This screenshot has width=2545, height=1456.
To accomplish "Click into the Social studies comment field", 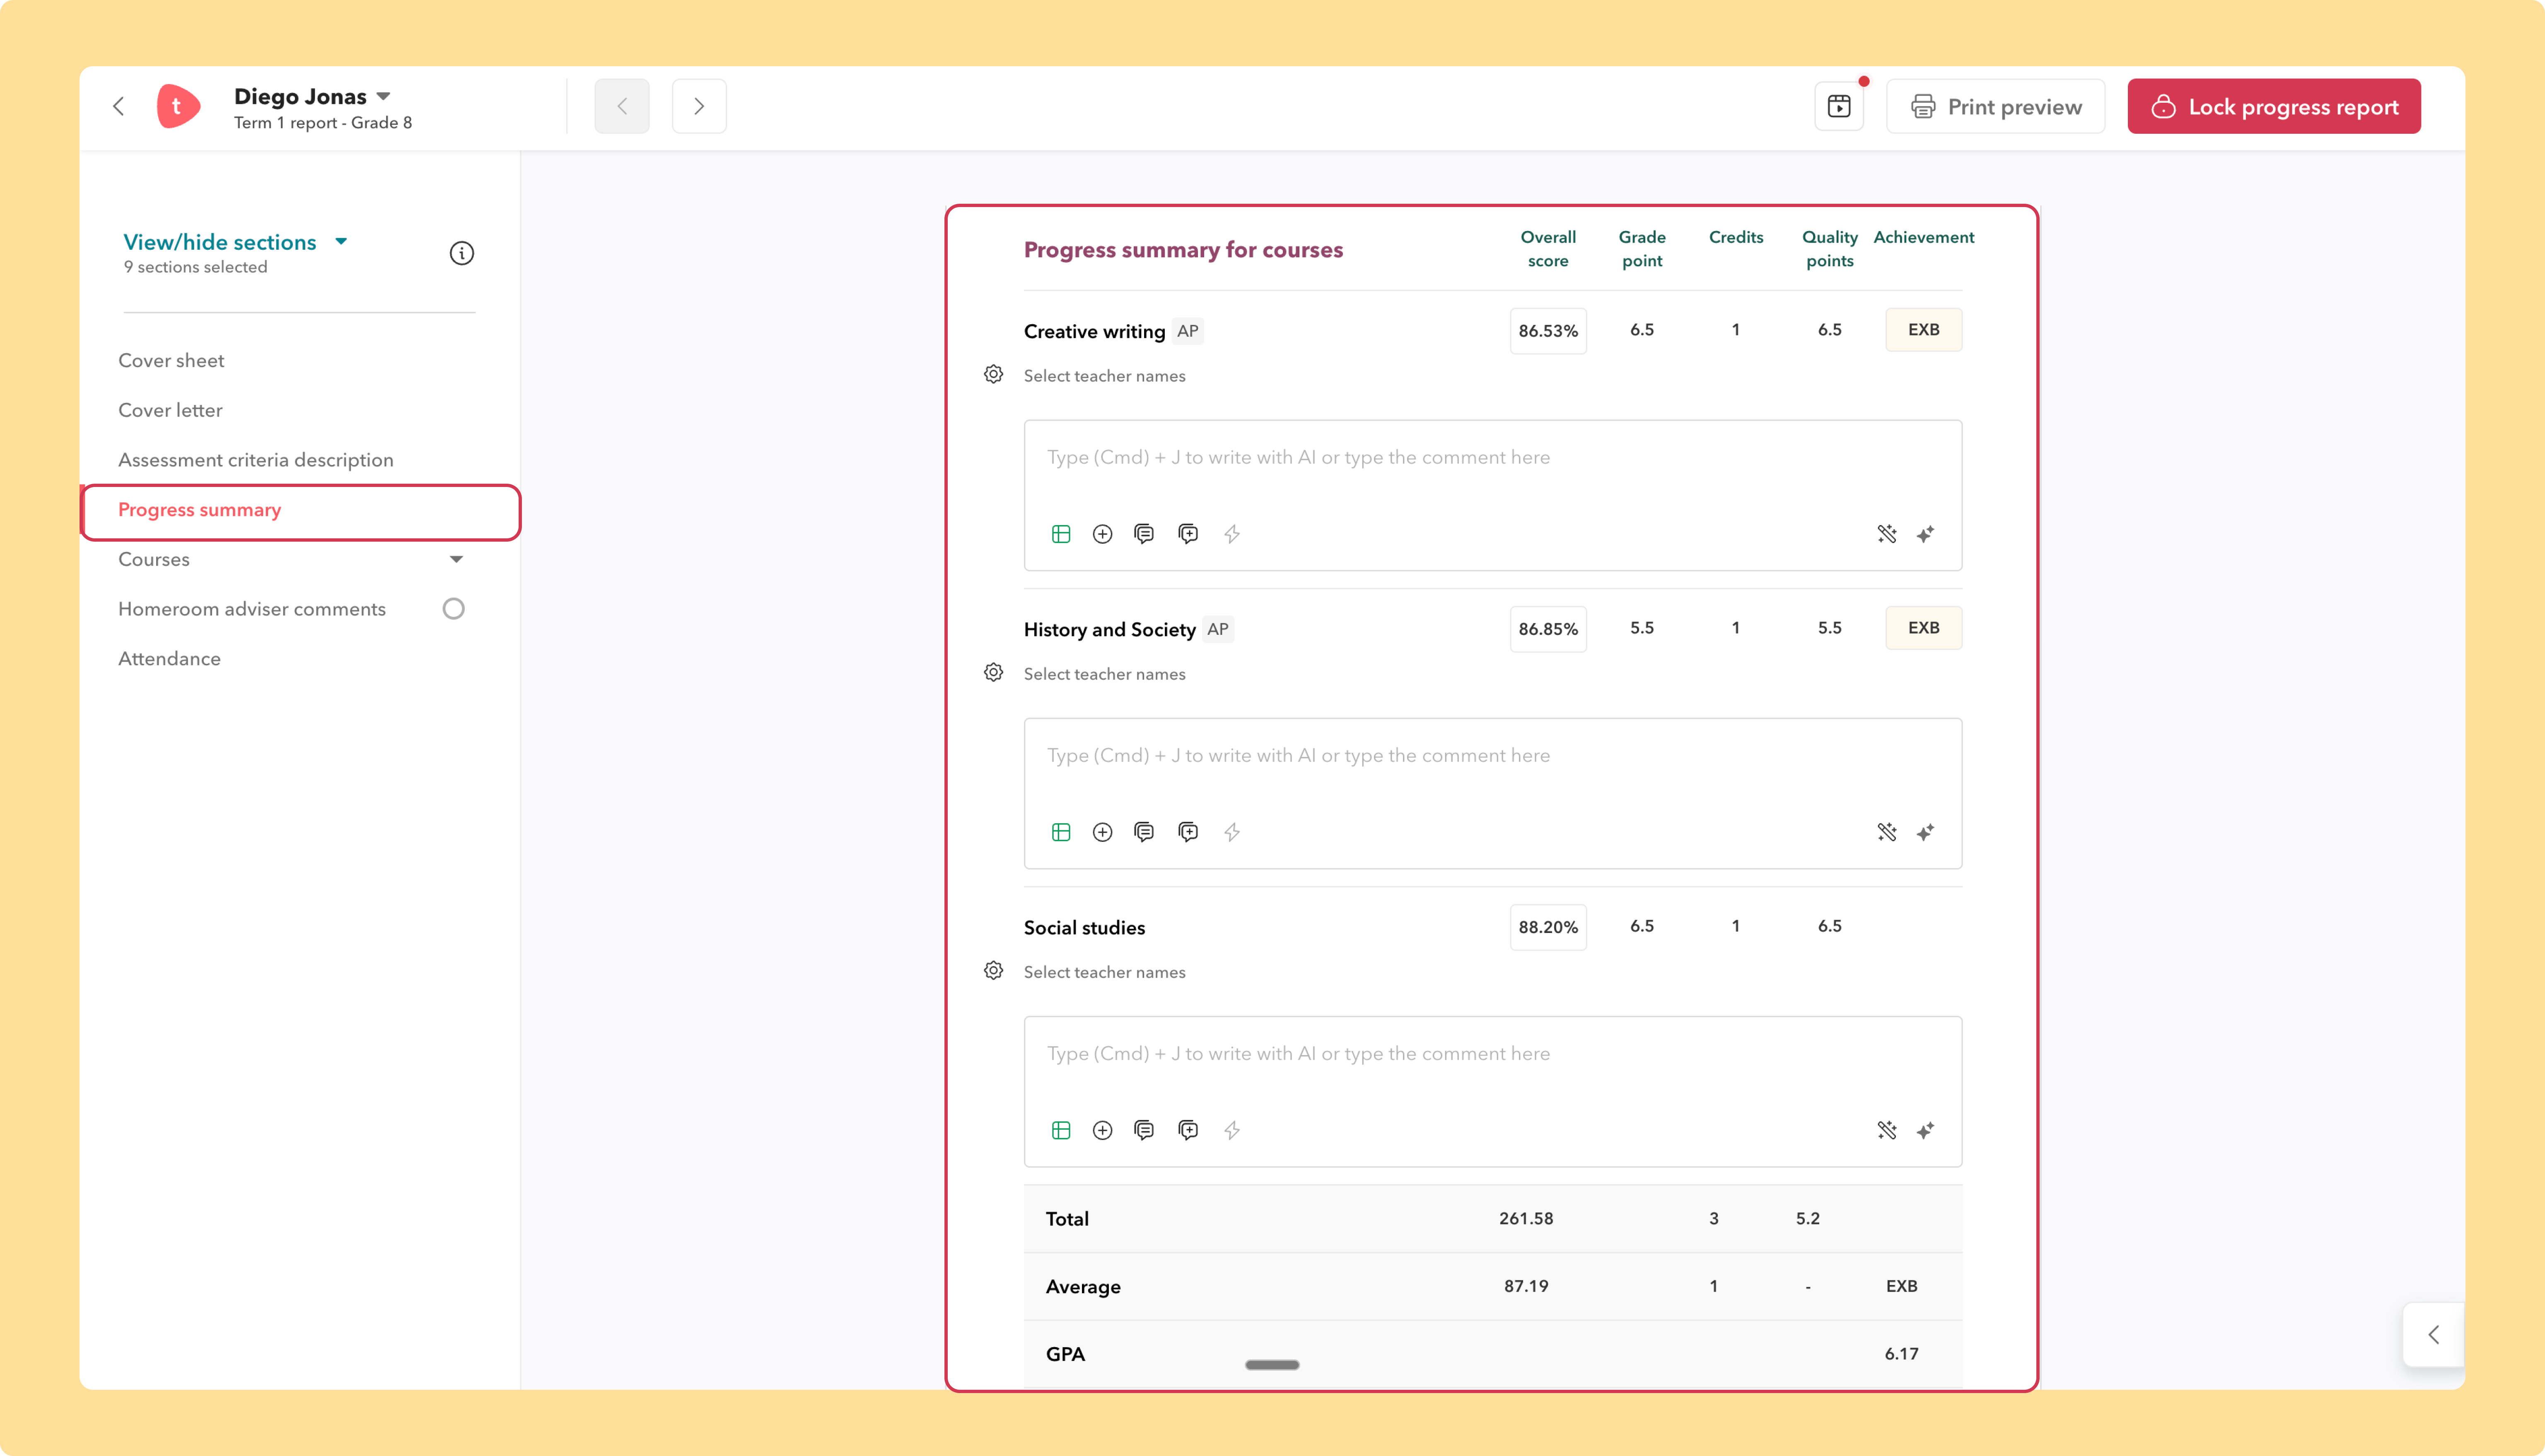I will click(1492, 1091).
